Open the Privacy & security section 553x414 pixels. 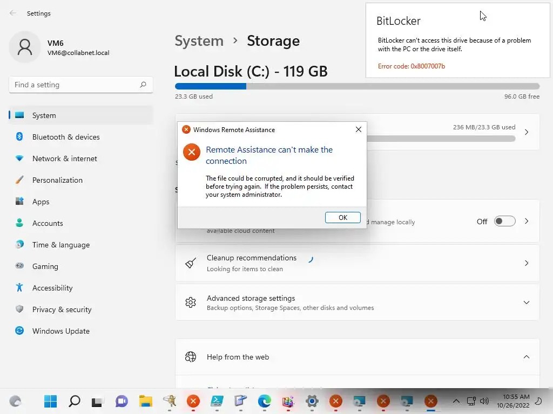click(x=62, y=309)
